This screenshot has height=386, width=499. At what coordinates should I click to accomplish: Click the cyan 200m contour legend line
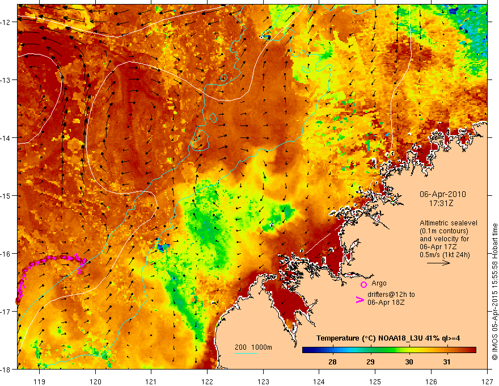click(246, 353)
